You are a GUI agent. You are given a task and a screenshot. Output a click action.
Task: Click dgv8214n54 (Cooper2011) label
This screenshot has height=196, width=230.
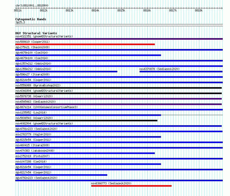tap(33, 80)
